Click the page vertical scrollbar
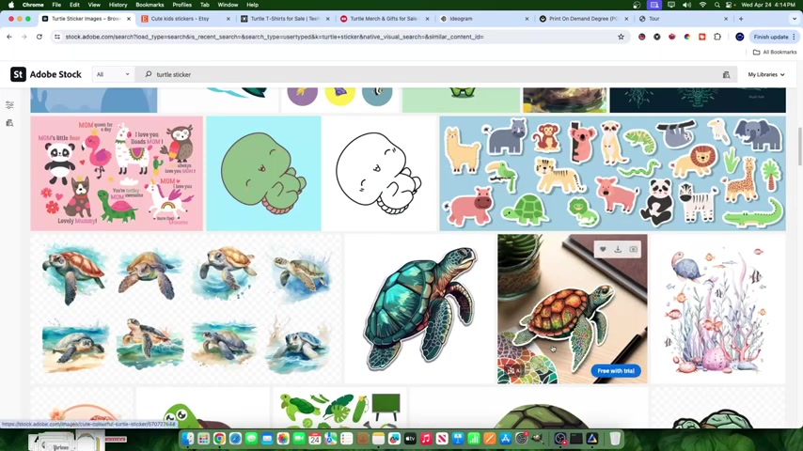803x451 pixels. [799, 147]
